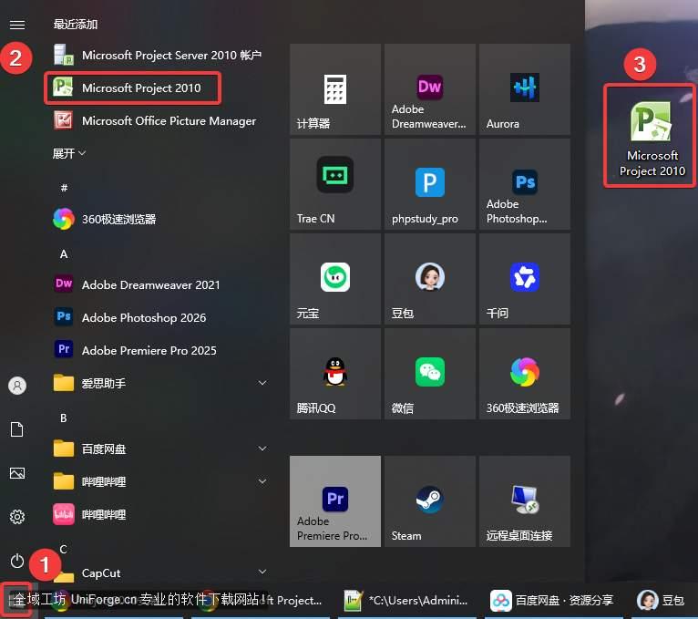Image resolution: width=698 pixels, height=619 pixels.
Task: Click the Windows Start button on taskbar
Action: (16, 600)
